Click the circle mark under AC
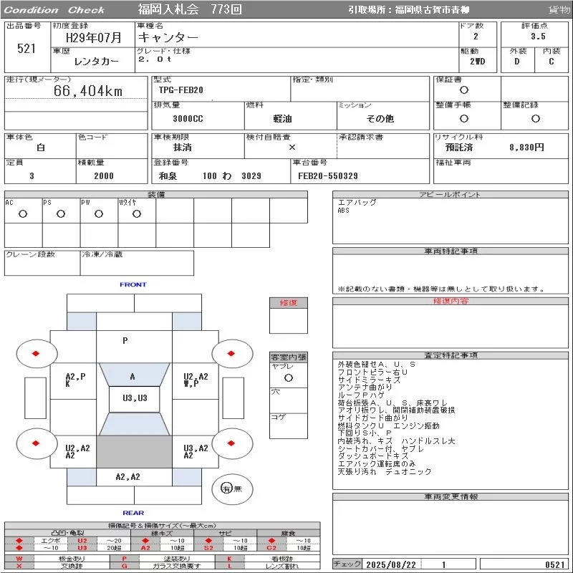Image resolution: width=573 pixels, height=573 pixels. (23, 213)
